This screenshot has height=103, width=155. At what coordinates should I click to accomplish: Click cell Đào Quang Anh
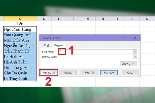click(20, 35)
